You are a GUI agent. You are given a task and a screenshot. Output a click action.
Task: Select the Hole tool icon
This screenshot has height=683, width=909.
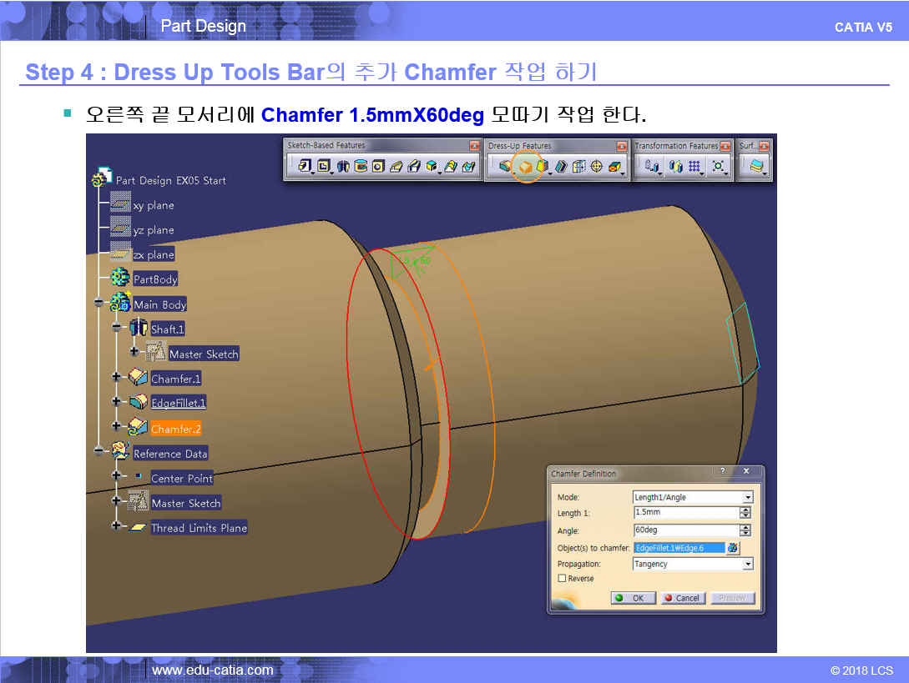point(378,167)
